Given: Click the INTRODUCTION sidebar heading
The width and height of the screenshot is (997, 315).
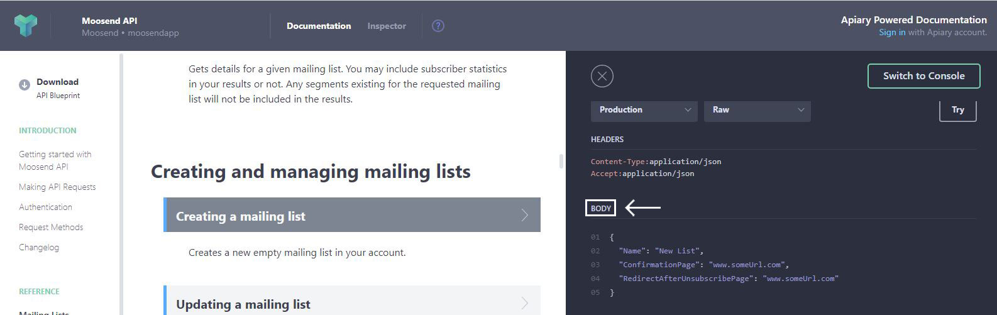Looking at the screenshot, I should pyautogui.click(x=48, y=131).
